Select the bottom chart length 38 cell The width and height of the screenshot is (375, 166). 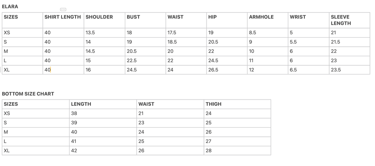(103, 113)
